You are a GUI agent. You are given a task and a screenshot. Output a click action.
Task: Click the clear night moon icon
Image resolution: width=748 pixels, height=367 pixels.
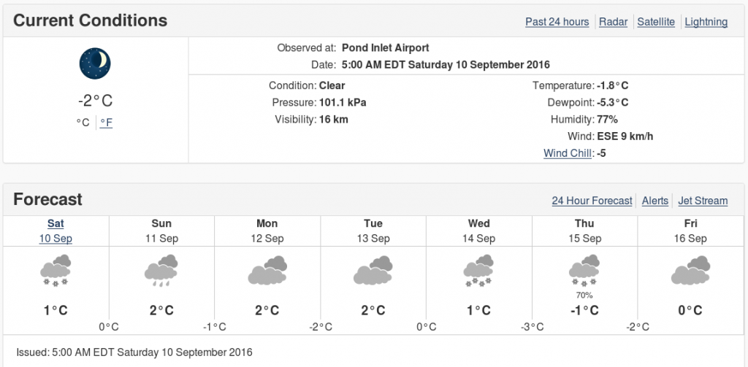click(95, 63)
